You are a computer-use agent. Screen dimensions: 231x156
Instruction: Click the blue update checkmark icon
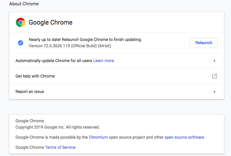(21, 43)
